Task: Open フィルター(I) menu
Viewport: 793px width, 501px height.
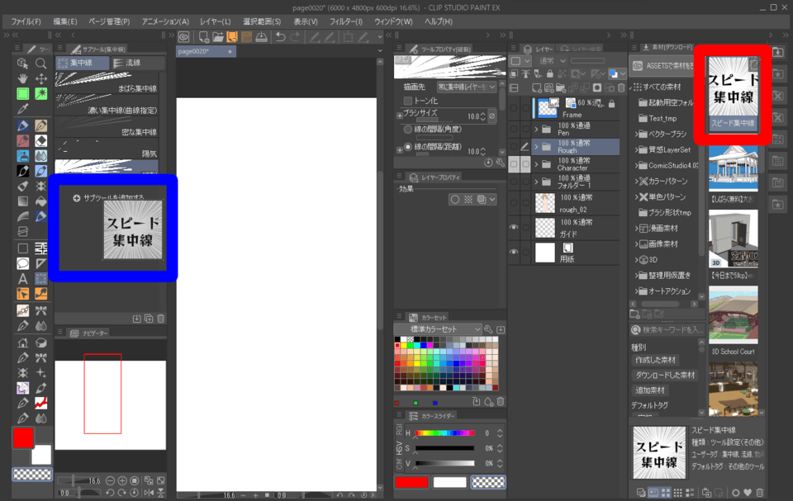Action: click(346, 21)
